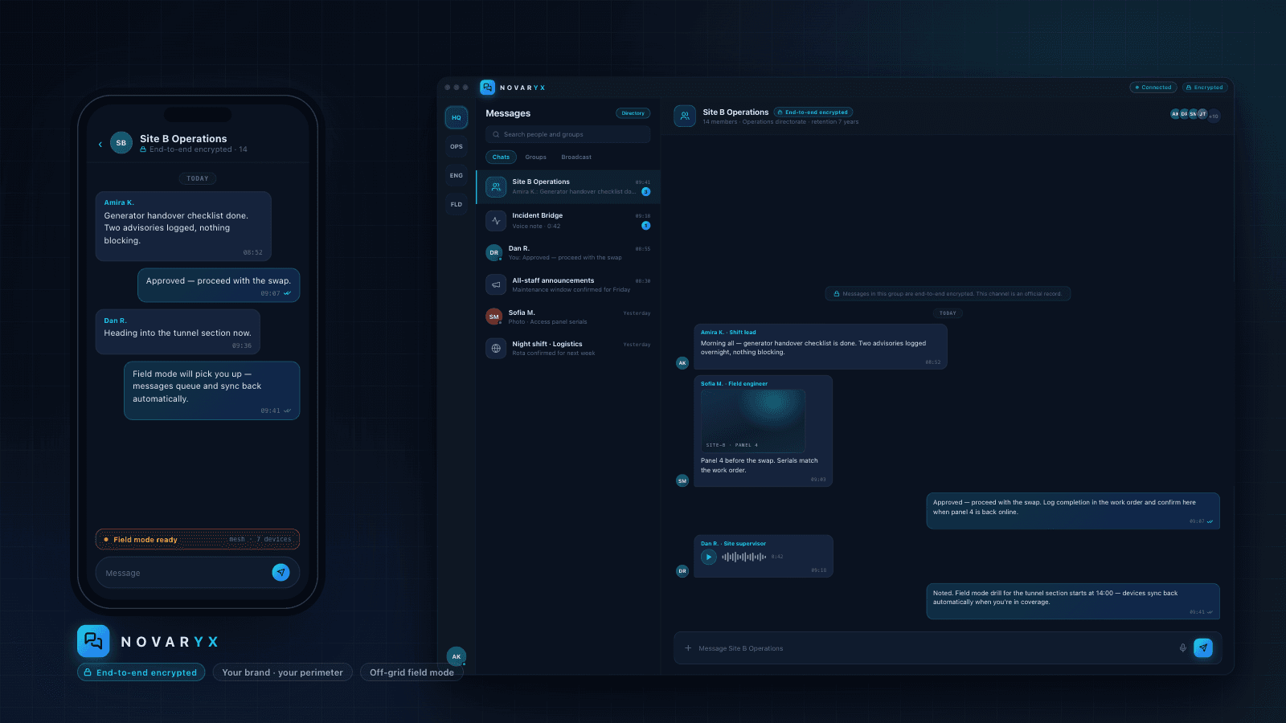
Task: Click the plus attachment icon in the composer
Action: [688, 648]
